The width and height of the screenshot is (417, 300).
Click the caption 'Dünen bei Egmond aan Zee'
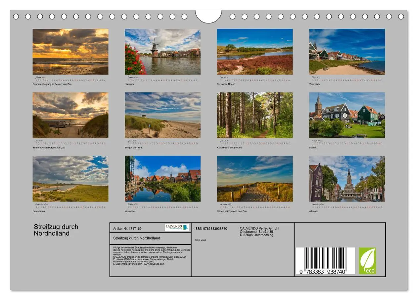coord(232,211)
